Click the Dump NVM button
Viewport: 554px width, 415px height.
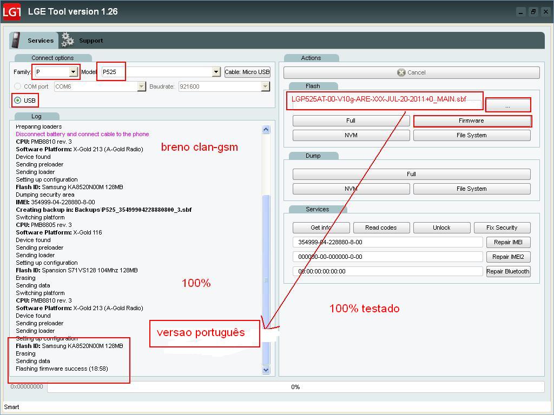[351, 189]
